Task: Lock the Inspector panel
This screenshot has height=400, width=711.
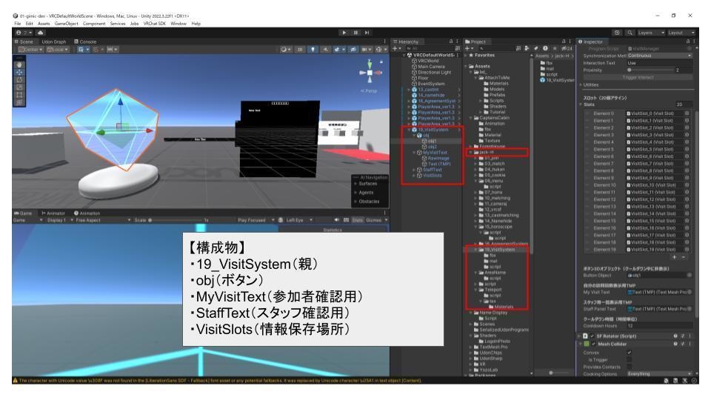Action: pyautogui.click(x=688, y=41)
